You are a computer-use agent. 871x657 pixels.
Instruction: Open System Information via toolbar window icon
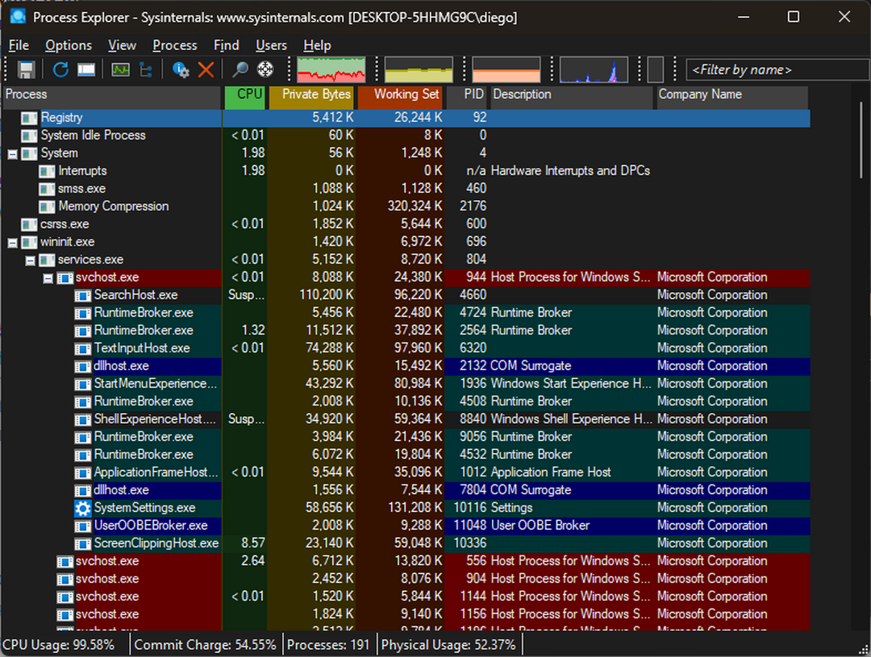coord(86,69)
